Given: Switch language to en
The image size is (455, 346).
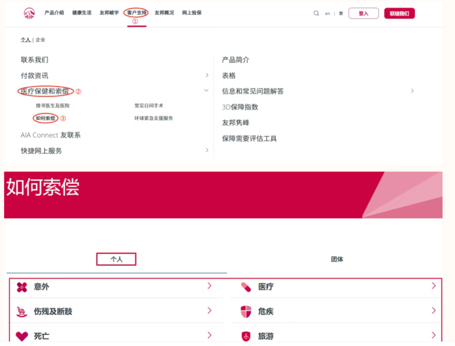Looking at the screenshot, I should coord(327,14).
